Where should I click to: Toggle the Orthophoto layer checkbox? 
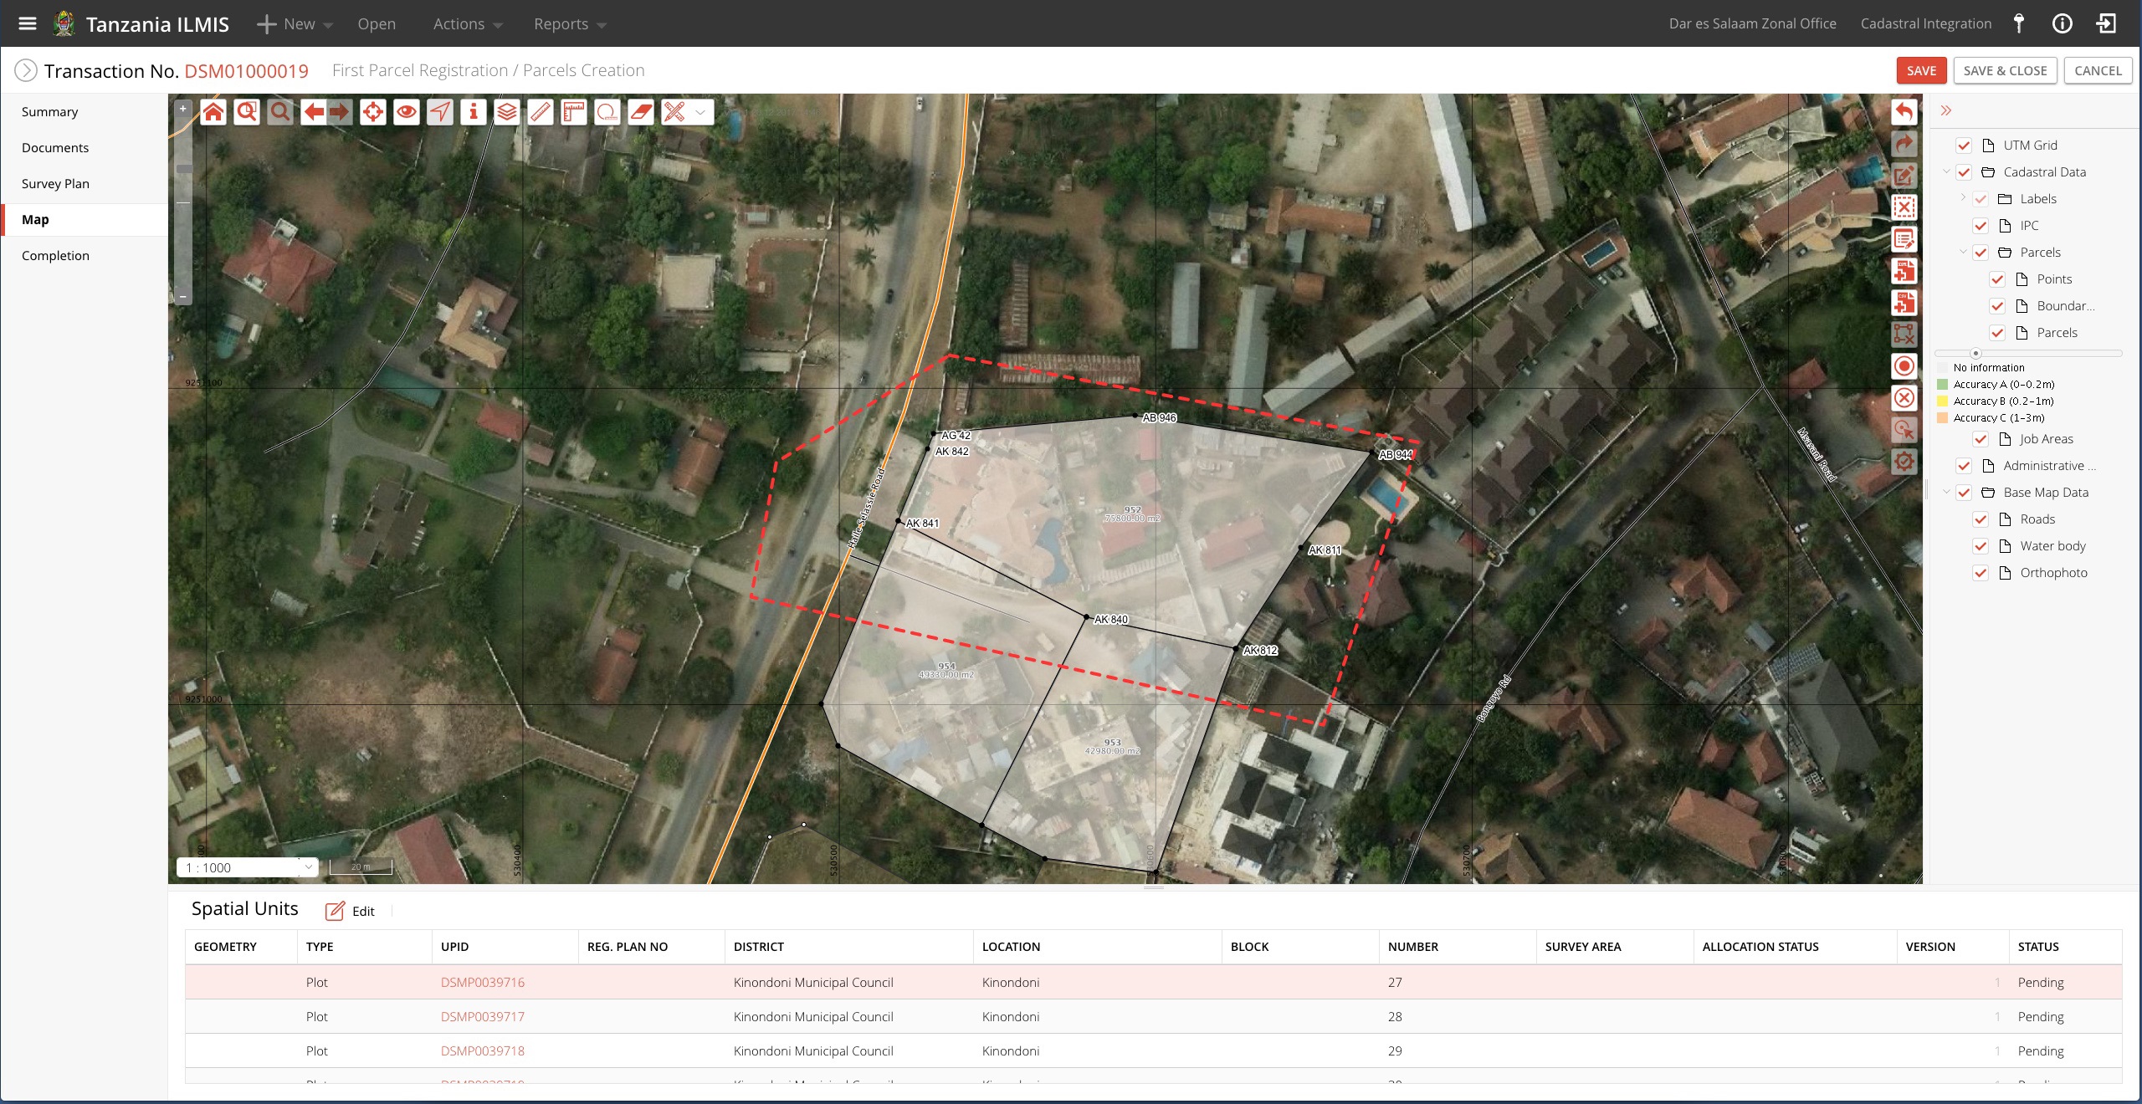pos(1981,573)
